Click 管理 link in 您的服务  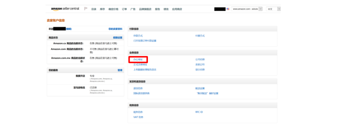(x=120, y=70)
